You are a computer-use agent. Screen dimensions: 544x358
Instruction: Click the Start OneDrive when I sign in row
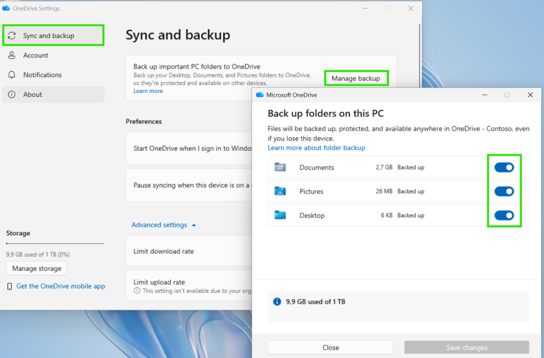pos(189,148)
